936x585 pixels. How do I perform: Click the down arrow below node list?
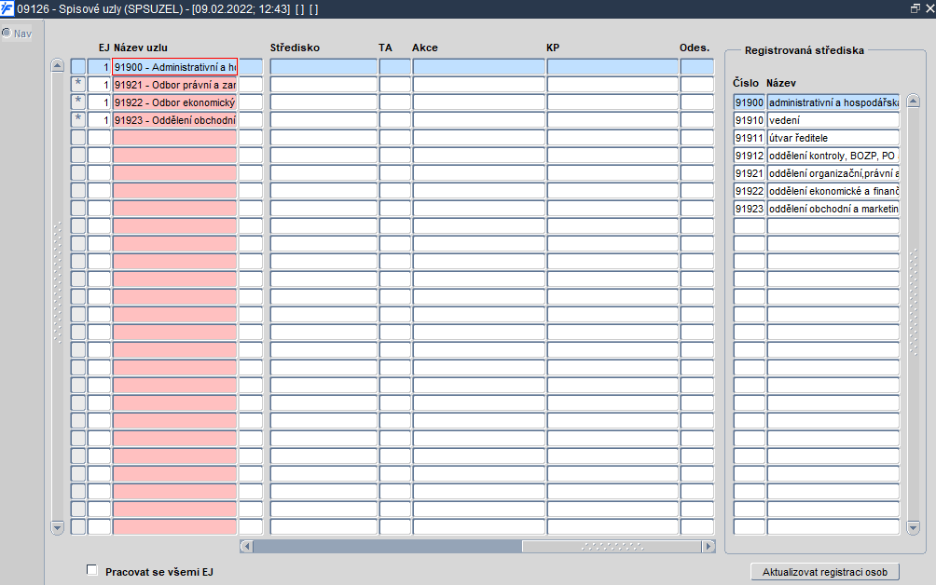[57, 527]
